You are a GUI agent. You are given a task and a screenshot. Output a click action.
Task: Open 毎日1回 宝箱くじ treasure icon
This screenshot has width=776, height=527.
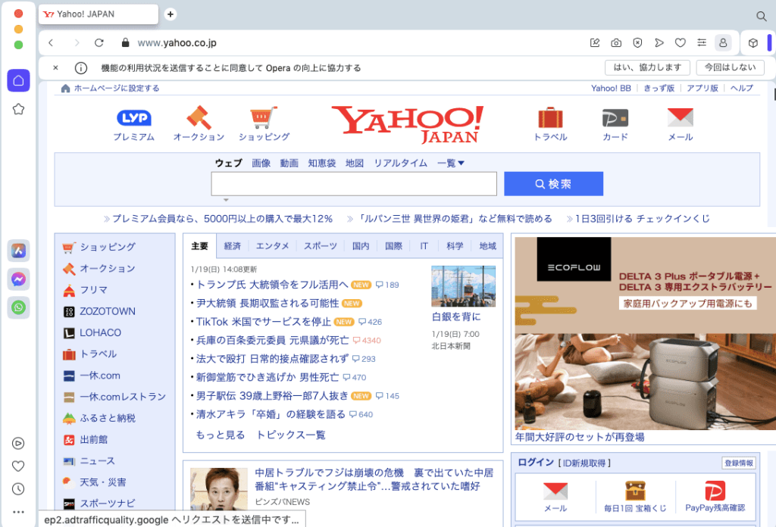tap(635, 497)
